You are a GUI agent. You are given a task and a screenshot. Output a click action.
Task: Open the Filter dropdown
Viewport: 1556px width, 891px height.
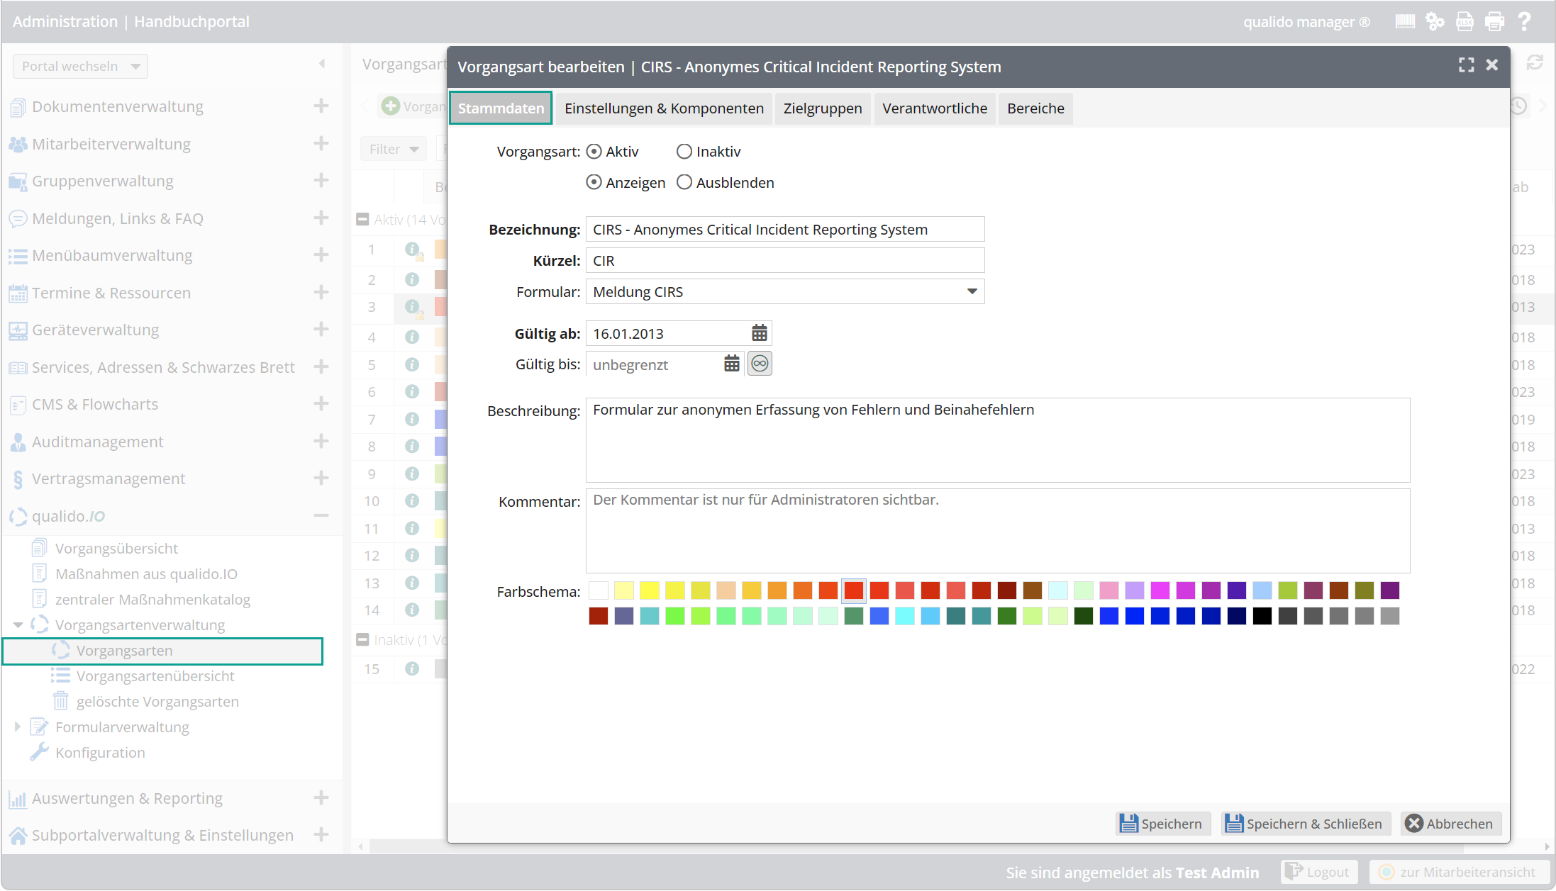(394, 149)
